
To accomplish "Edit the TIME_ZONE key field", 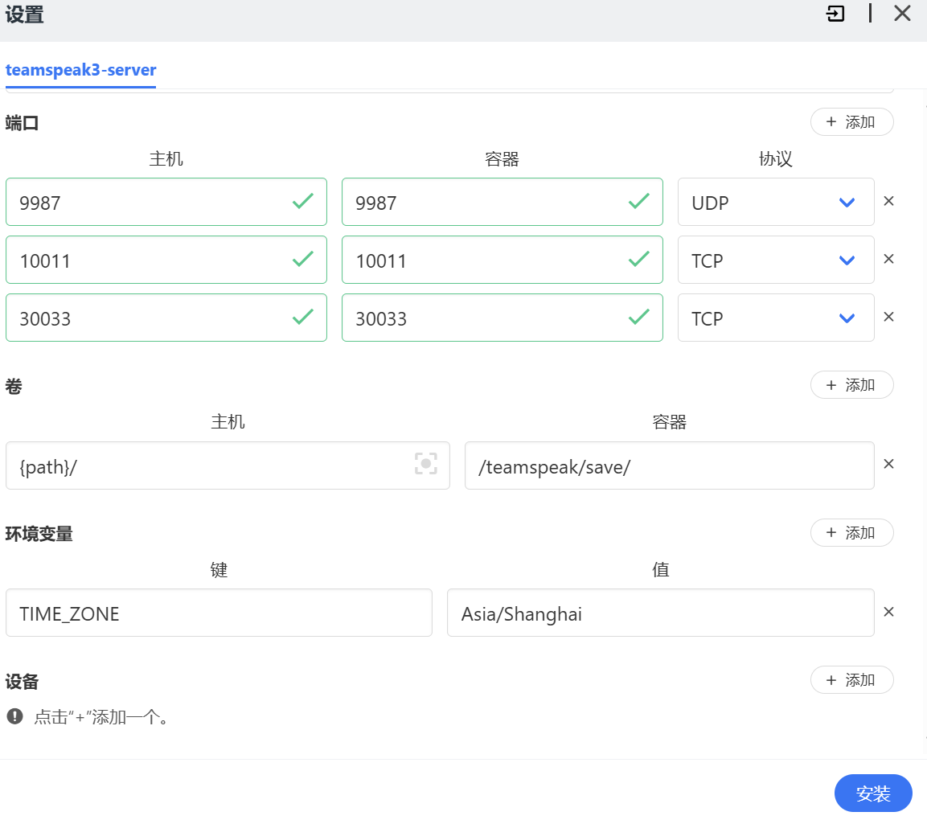I will (219, 613).
